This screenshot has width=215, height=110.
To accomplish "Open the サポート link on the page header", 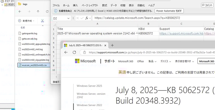I will [109, 61].
